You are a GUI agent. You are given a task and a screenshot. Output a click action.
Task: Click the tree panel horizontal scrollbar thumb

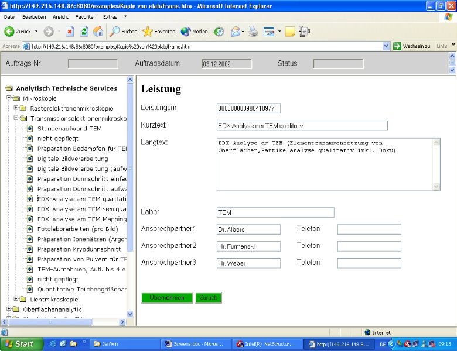click(x=50, y=322)
